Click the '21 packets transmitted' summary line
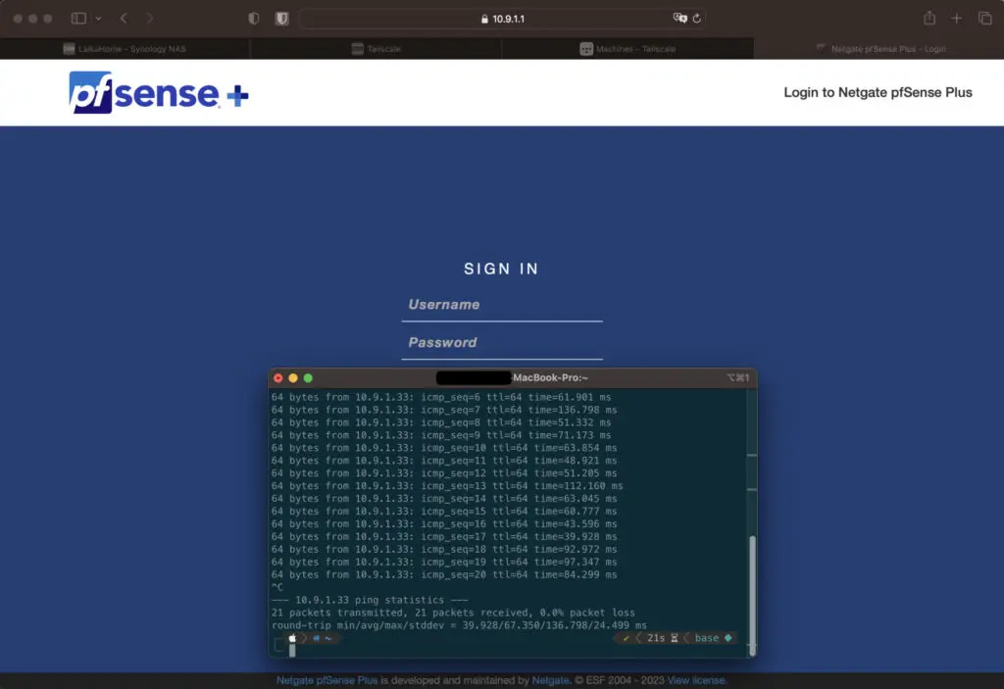The height and width of the screenshot is (689, 1004). 453,613
